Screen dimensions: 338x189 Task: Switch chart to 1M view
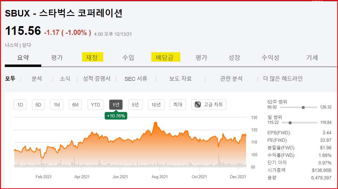(x=57, y=105)
